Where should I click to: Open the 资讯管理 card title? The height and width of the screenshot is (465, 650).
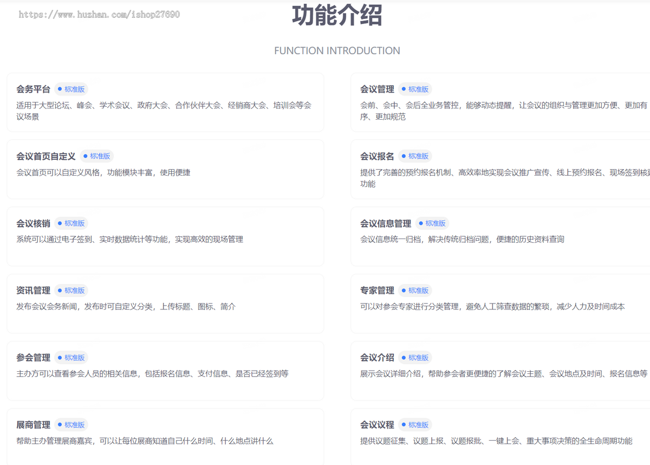33,290
